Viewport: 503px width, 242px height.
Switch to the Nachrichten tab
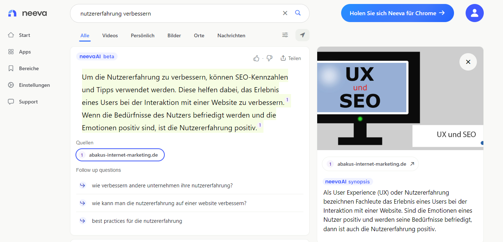[231, 35]
